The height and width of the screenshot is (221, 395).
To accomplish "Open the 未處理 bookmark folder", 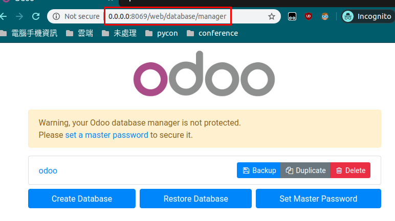I will click(119, 33).
